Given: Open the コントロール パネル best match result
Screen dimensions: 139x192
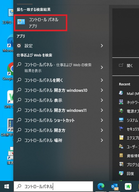Looking at the screenshot, I should pos(41,23).
